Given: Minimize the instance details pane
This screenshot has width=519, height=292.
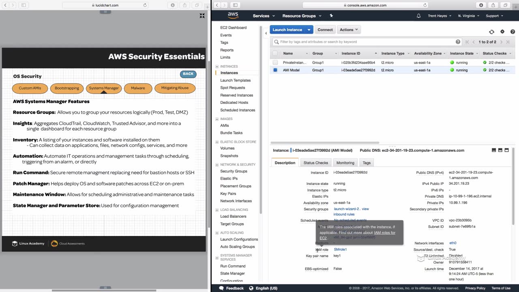Looking at the screenshot, I should (494, 150).
